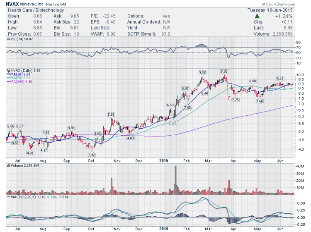Click the 8.07 price label
311x232 pixels.
tap(185, 88)
